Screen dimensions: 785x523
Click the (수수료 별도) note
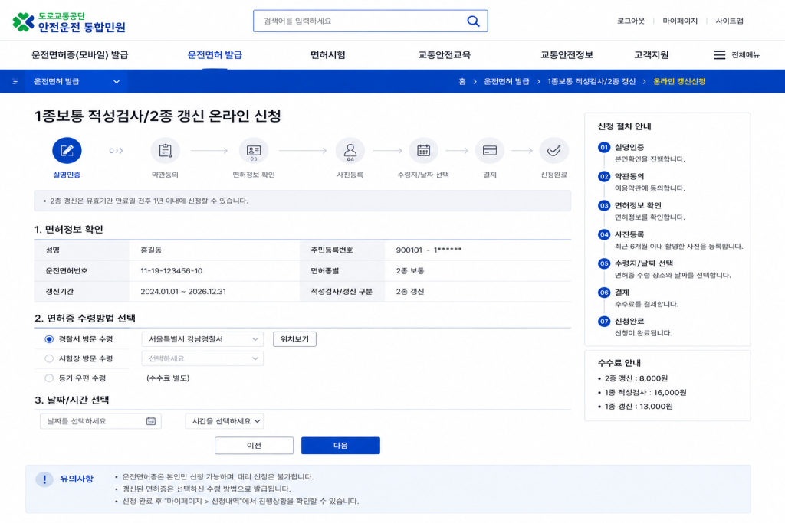168,378
